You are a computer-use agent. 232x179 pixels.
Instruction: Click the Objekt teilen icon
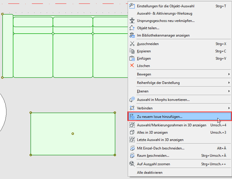coord(132,28)
